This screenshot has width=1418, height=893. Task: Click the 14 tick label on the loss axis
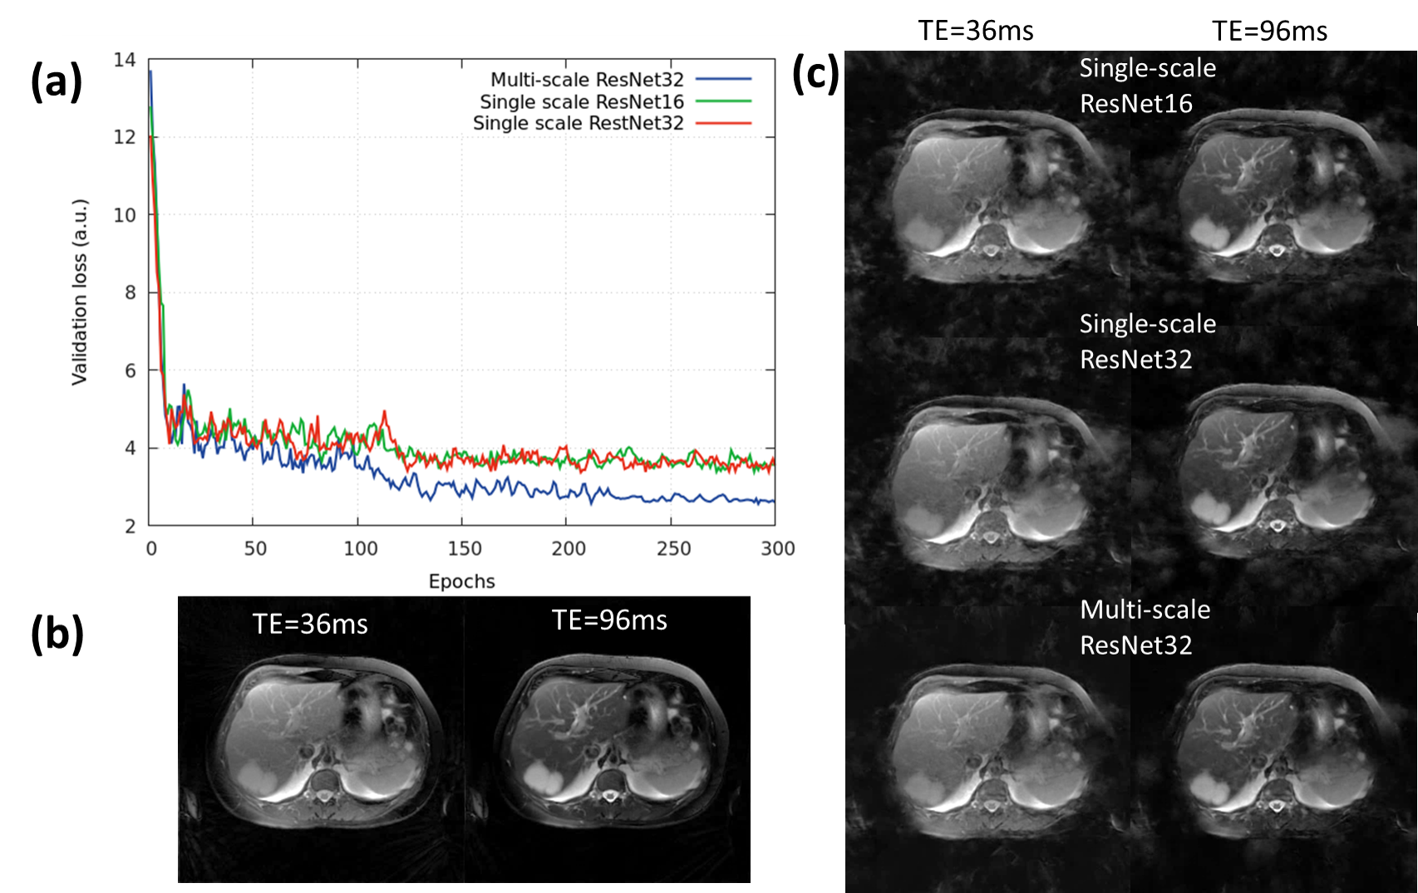(125, 60)
